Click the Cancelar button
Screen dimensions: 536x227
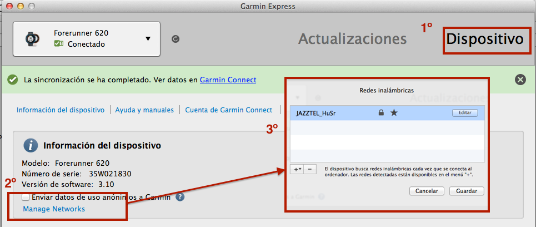coord(426,191)
